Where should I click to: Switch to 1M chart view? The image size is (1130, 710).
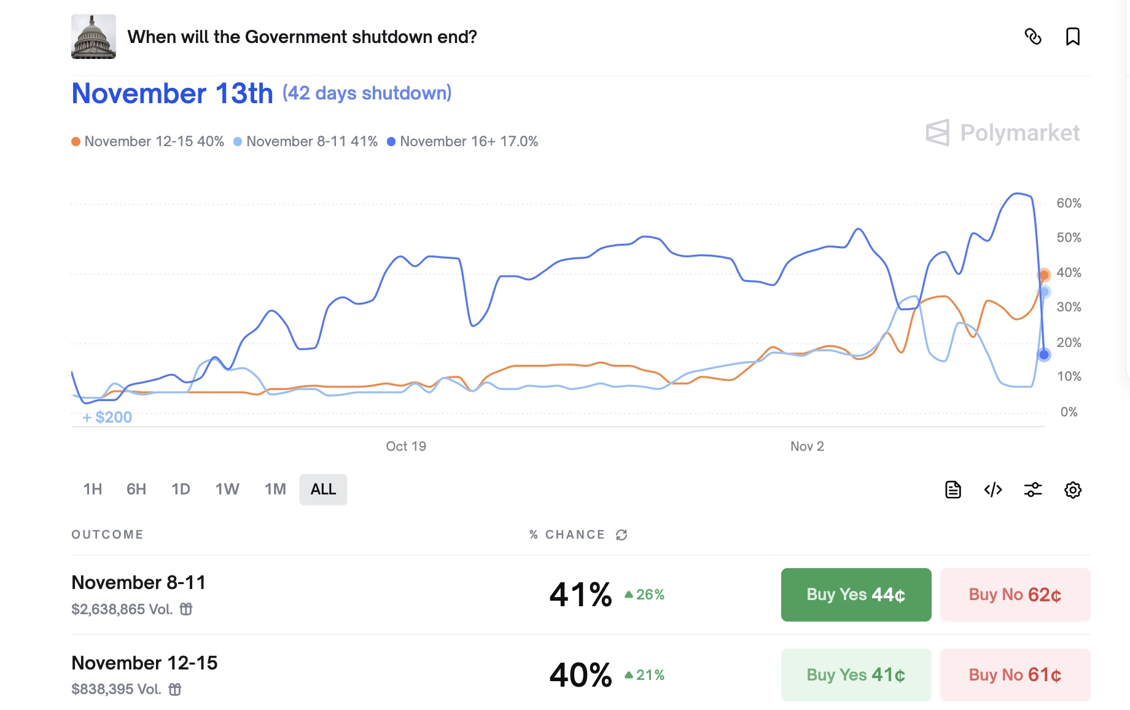coord(275,490)
